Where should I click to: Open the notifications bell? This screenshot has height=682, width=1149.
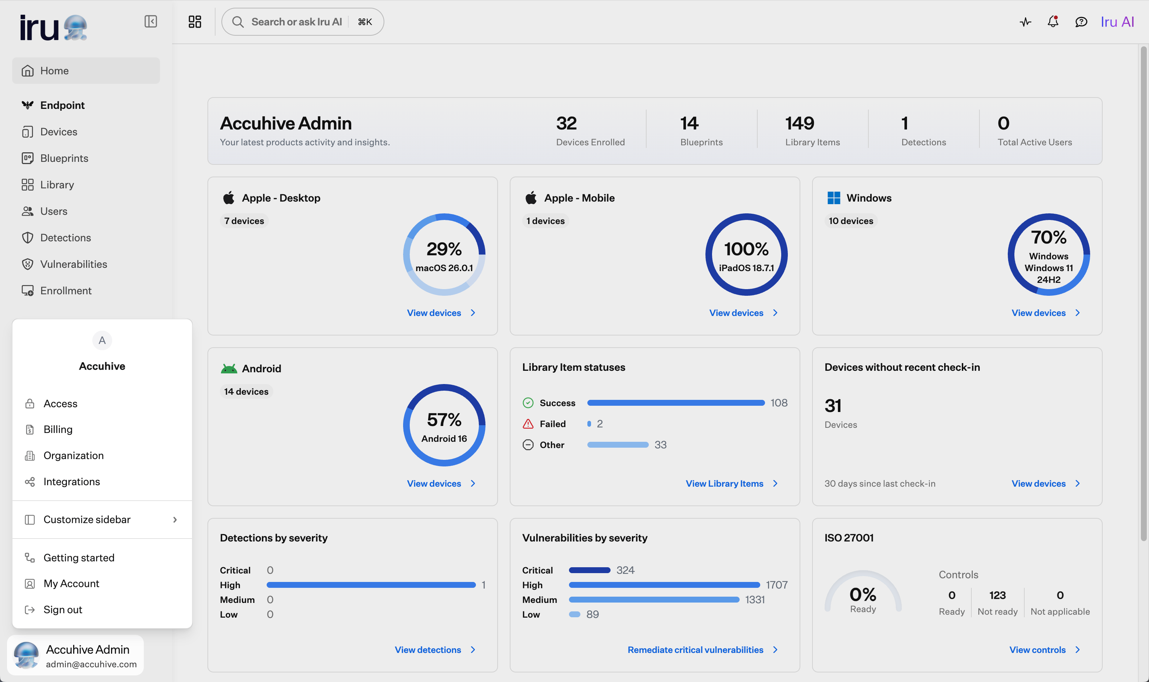coord(1053,22)
